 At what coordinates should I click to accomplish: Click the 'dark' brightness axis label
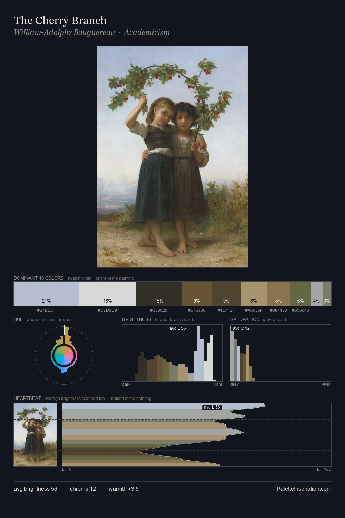point(126,384)
